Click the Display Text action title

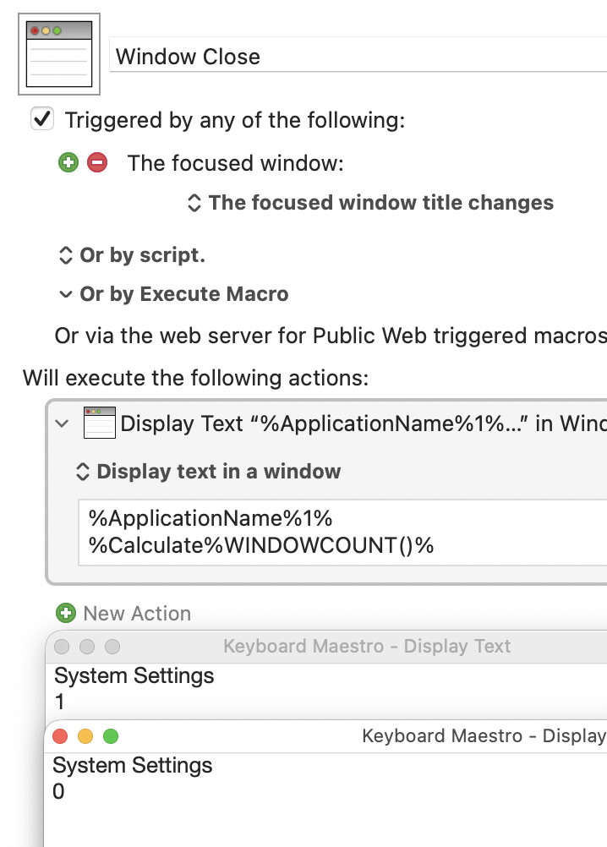(364, 423)
